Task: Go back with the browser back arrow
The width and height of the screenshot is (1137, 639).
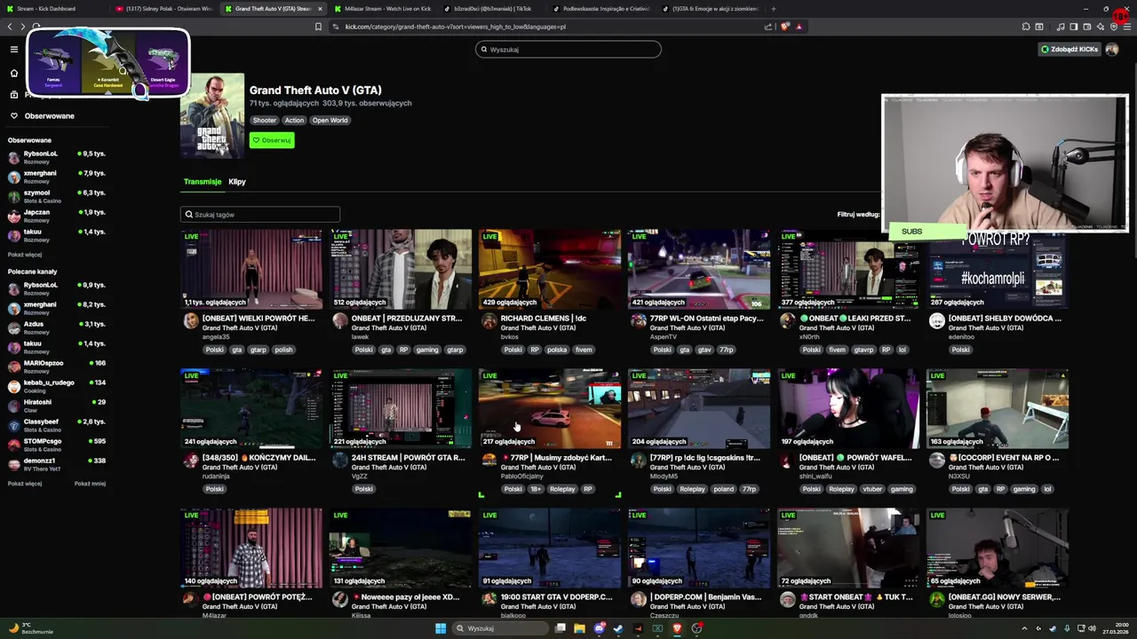Action: (x=10, y=27)
